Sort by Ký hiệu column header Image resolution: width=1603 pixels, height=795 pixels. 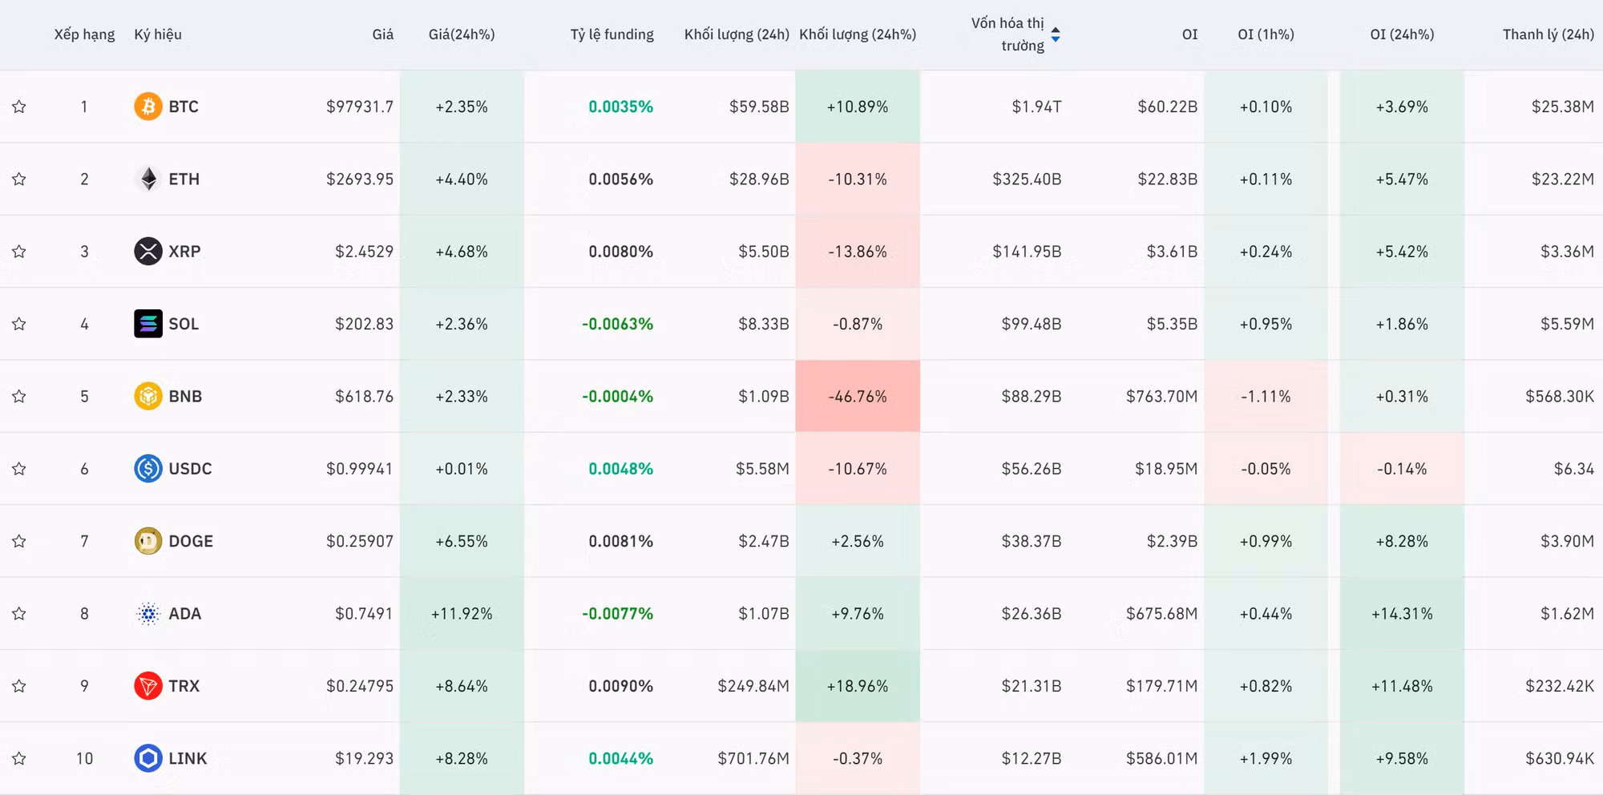[158, 34]
